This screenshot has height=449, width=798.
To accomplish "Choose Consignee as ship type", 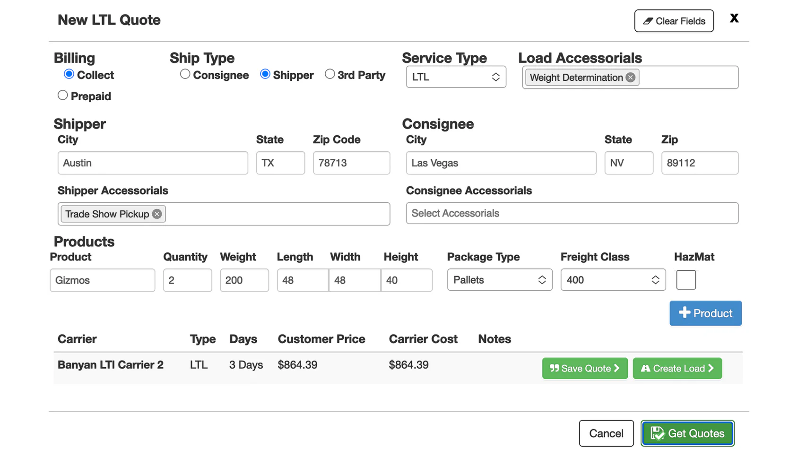I will [185, 74].
